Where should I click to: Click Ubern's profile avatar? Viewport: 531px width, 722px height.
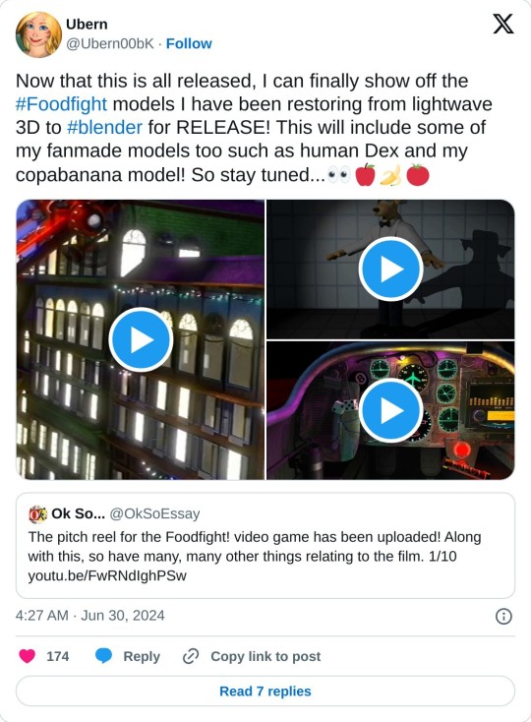click(x=38, y=34)
